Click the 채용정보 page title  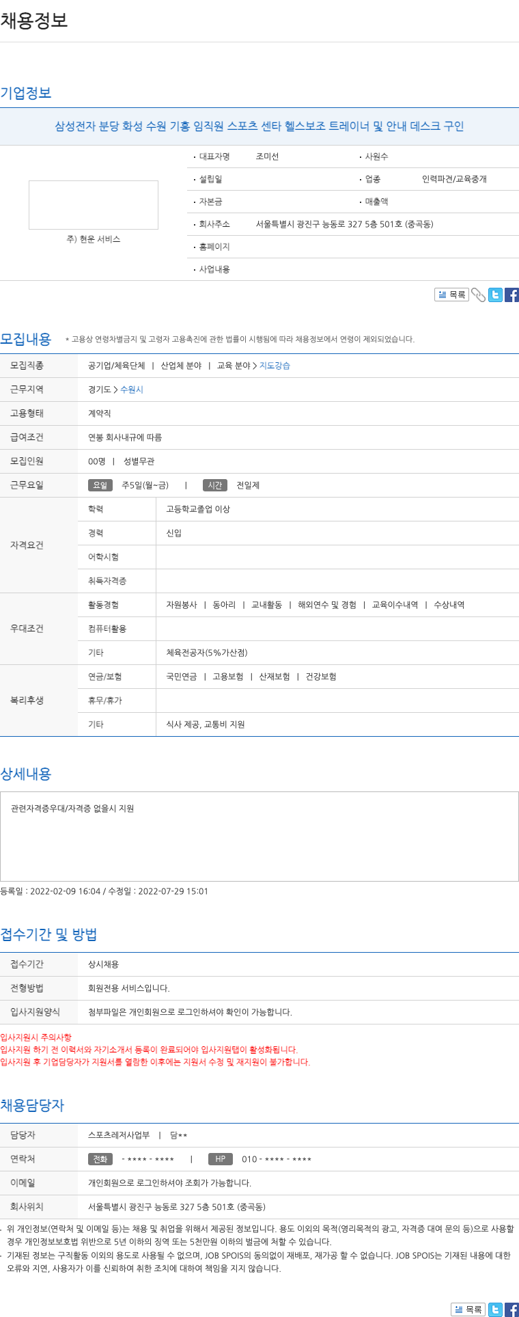click(34, 21)
